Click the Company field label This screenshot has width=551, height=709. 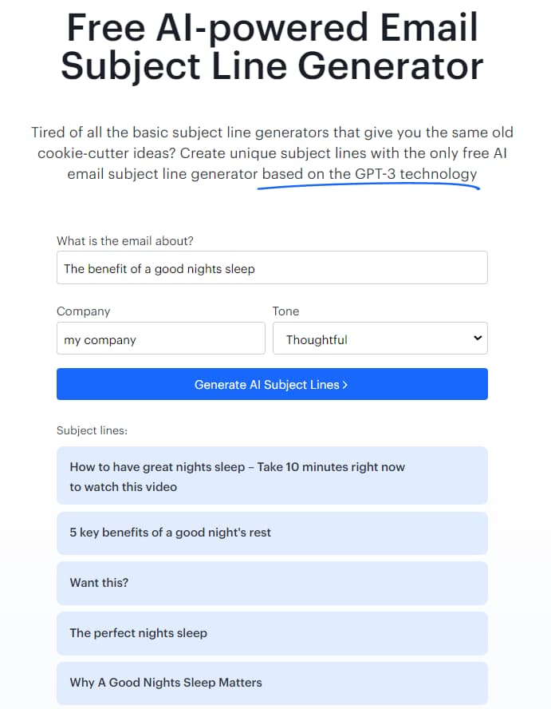[84, 311]
